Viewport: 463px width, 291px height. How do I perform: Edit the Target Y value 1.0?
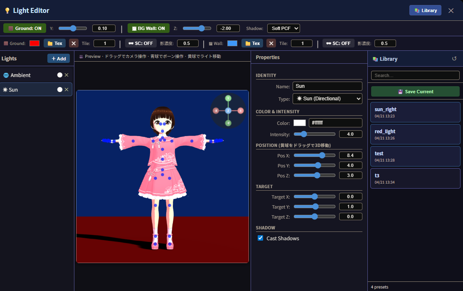350,207
